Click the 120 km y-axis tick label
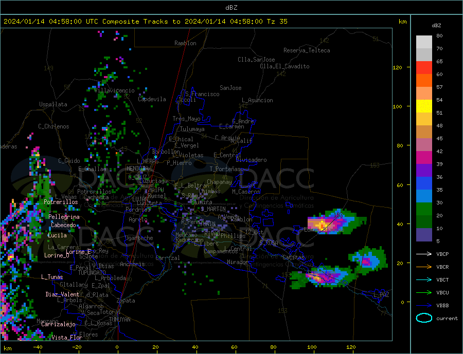The height and width of the screenshot is (354, 463). (x=398, y=67)
